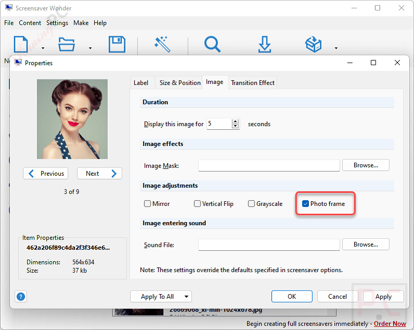Click the Image Mask text field
414x330 pixels.
tap(269, 166)
